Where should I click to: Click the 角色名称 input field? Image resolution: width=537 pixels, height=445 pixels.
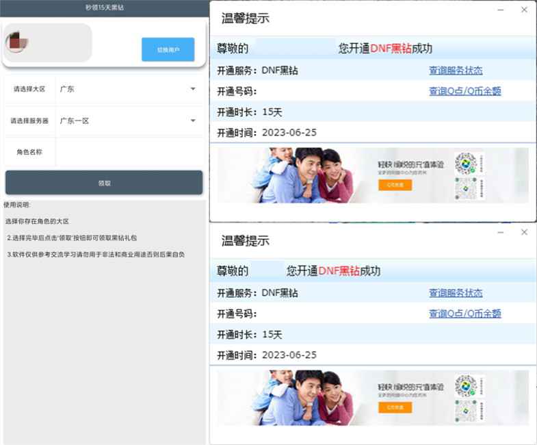point(129,152)
